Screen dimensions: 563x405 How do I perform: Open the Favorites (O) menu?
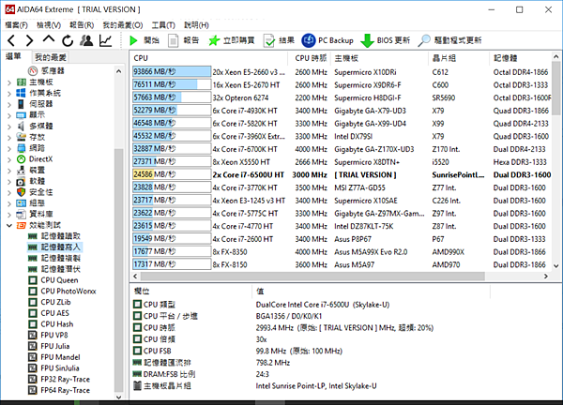[123, 24]
